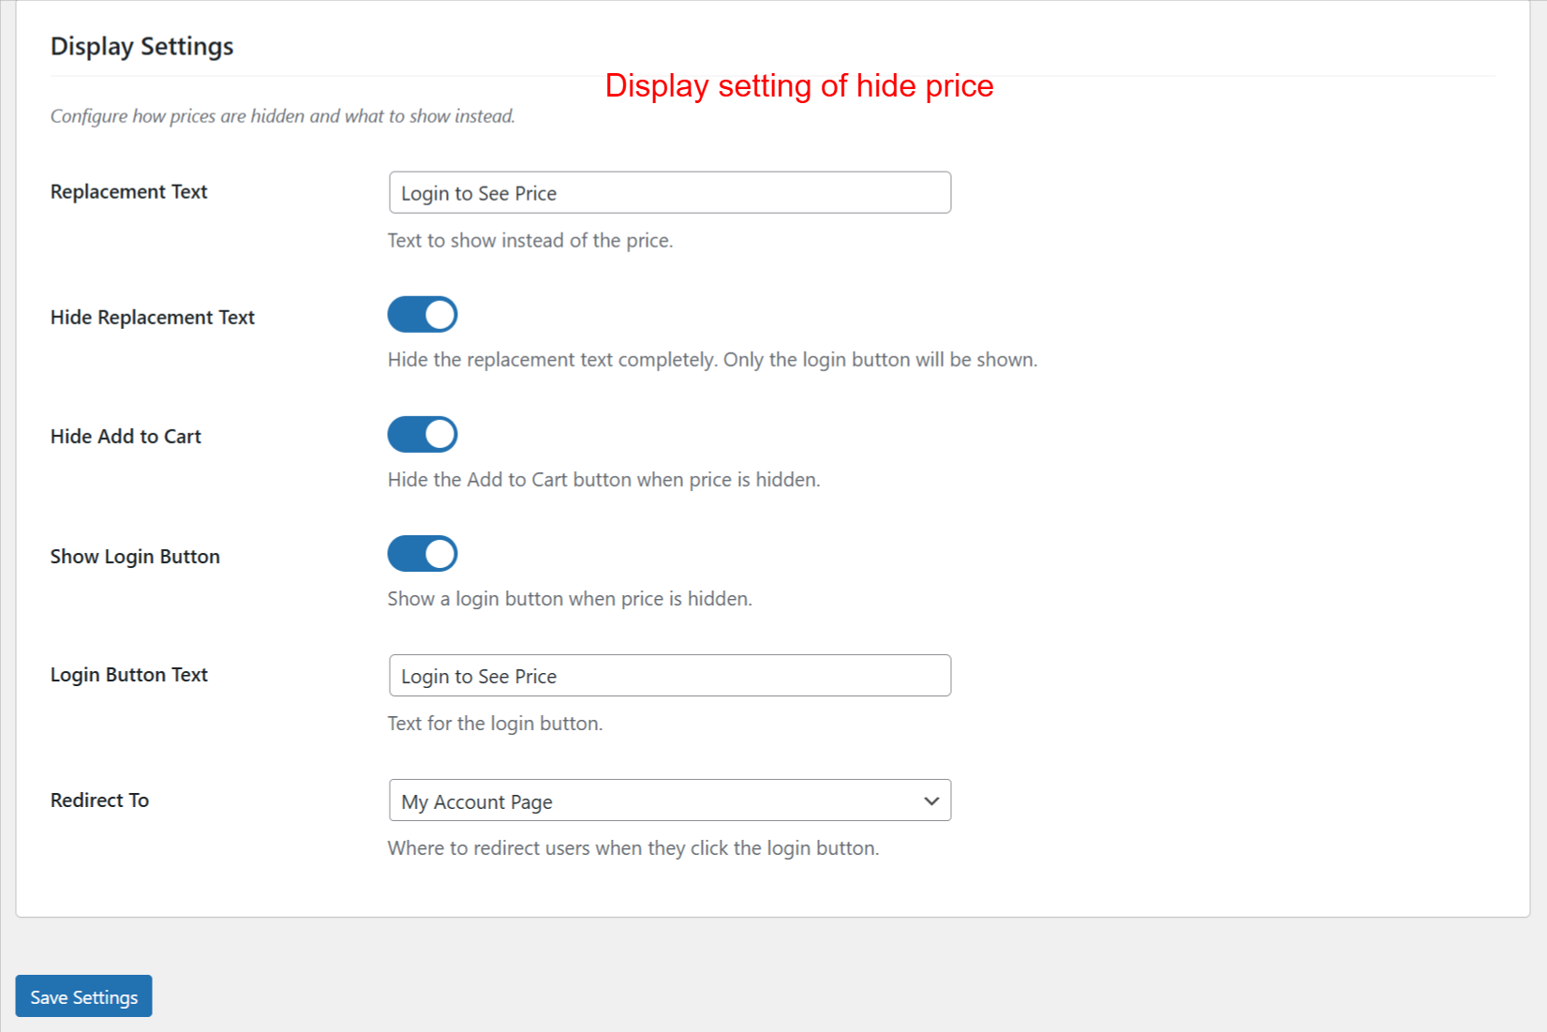The height and width of the screenshot is (1032, 1547).
Task: Disable the Hide Replacement Text toggle
Action: click(x=422, y=314)
